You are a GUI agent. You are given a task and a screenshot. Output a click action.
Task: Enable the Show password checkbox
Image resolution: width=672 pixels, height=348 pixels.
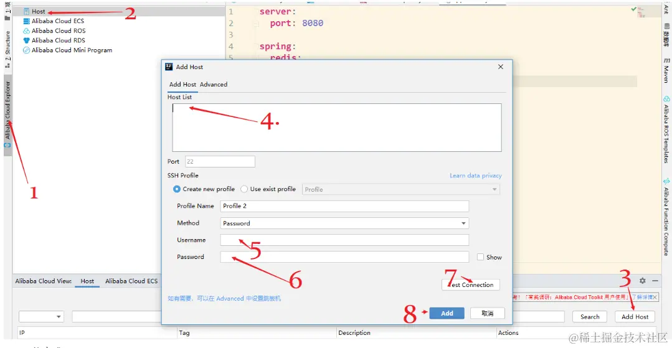pyautogui.click(x=480, y=257)
